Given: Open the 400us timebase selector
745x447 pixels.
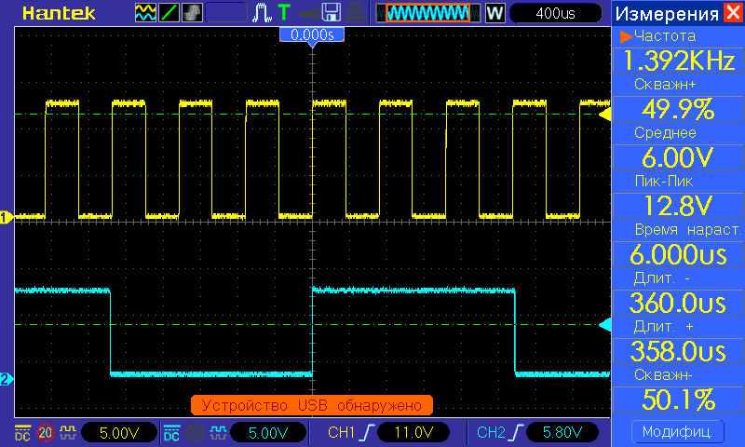Looking at the screenshot, I should 556,13.
